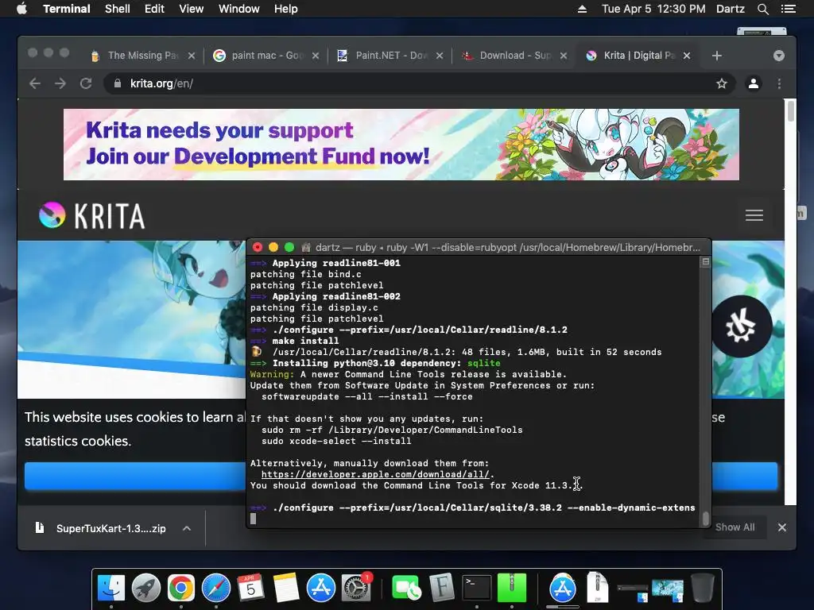The width and height of the screenshot is (814, 610).
Task: Open Notification Center list icon
Action: pyautogui.click(x=789, y=9)
